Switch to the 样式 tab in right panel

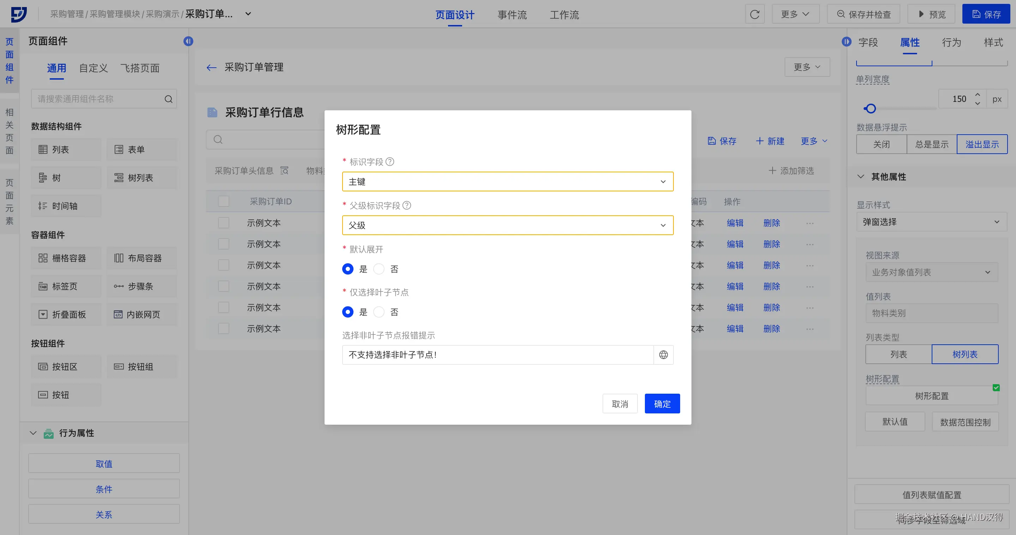[993, 43]
